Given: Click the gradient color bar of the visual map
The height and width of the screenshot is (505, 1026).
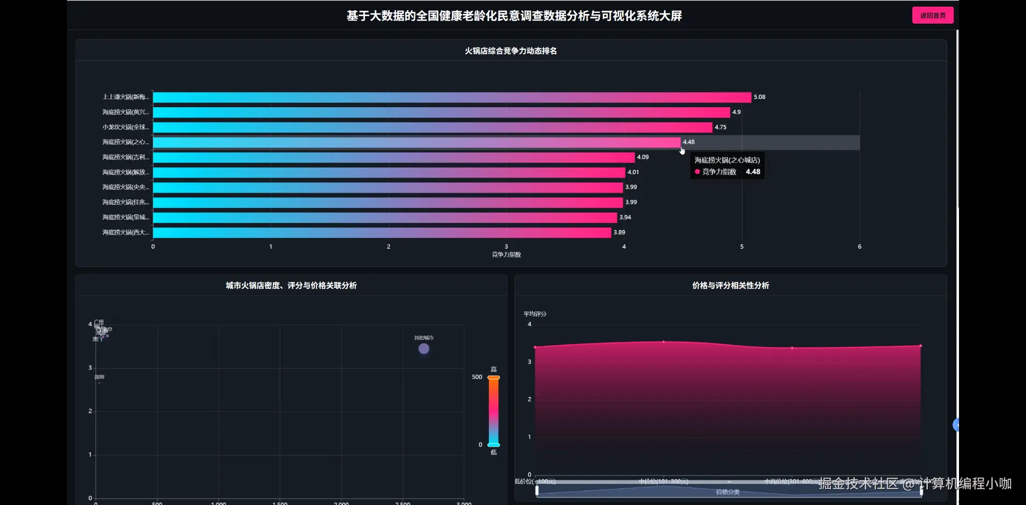Looking at the screenshot, I should [494, 411].
